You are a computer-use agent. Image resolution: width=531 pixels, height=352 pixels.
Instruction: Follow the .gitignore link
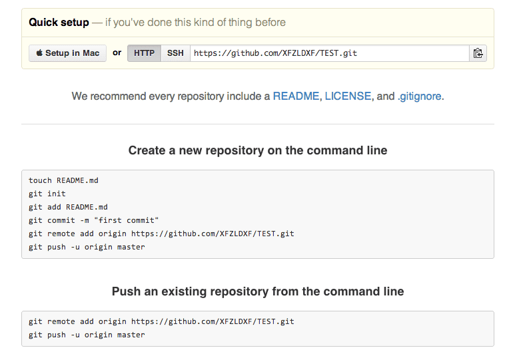[419, 96]
